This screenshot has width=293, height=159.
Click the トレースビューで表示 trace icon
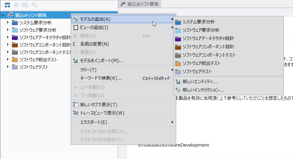pos(75,113)
